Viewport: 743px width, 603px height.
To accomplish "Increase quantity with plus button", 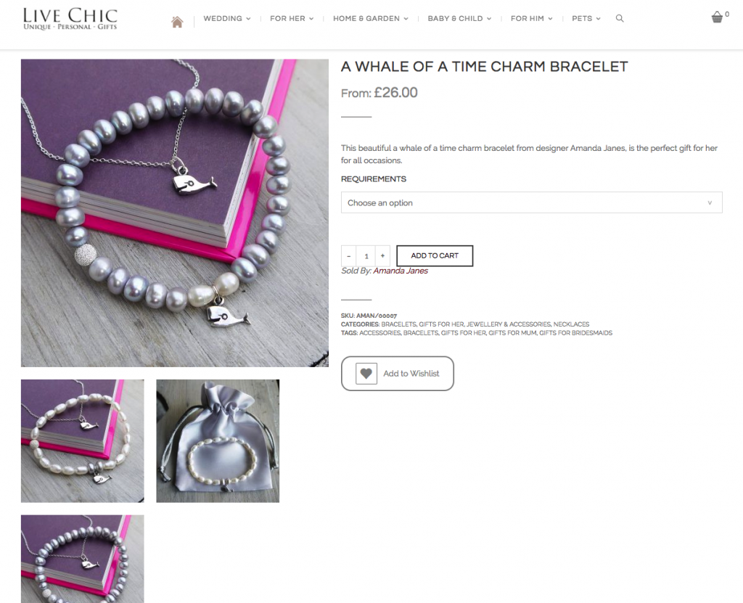I will (x=382, y=256).
